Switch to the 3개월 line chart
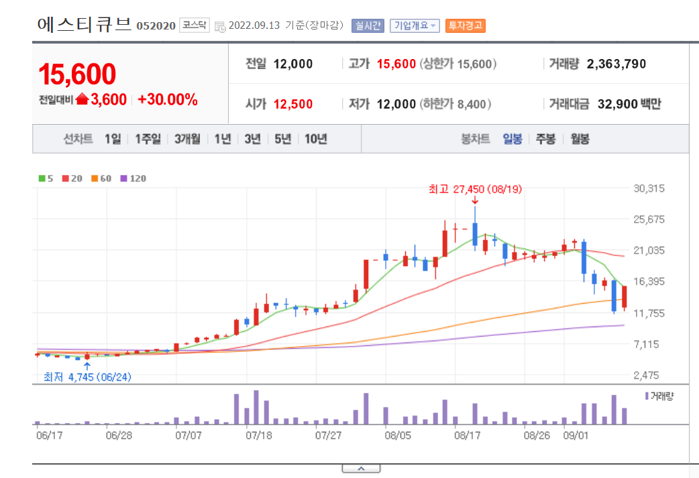The width and height of the screenshot is (699, 478). point(187,139)
